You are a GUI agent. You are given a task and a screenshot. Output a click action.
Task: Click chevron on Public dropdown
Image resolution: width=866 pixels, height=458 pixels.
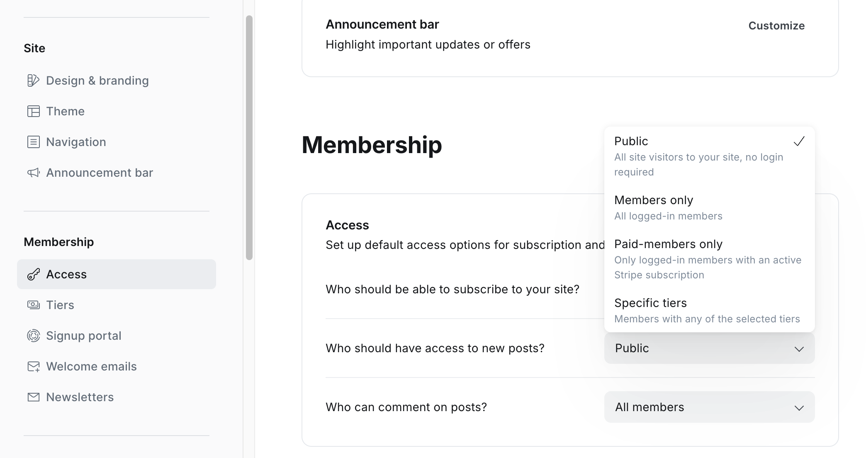coord(799,349)
